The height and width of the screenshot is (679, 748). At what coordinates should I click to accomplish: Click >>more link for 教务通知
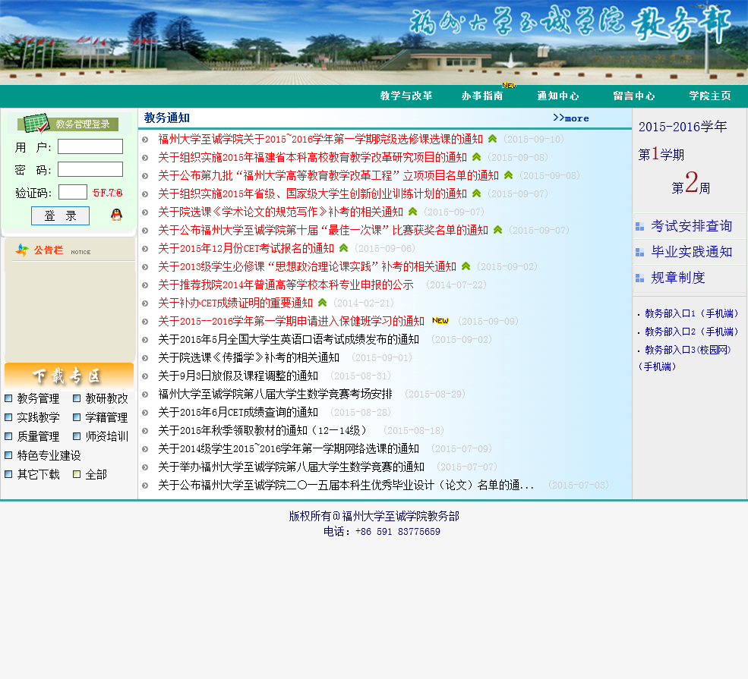[570, 118]
